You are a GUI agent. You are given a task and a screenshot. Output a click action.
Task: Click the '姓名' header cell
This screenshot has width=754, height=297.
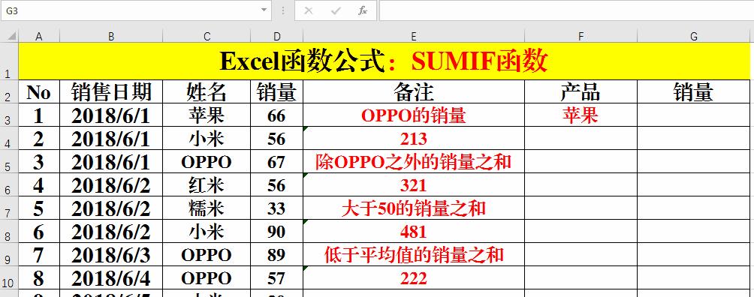[207, 91]
